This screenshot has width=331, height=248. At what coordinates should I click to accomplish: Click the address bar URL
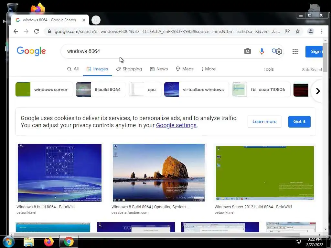click(167, 31)
